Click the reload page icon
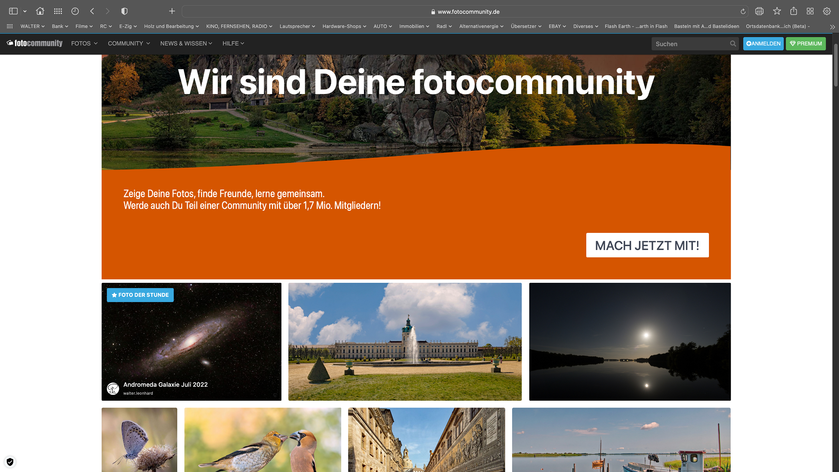 743,12
